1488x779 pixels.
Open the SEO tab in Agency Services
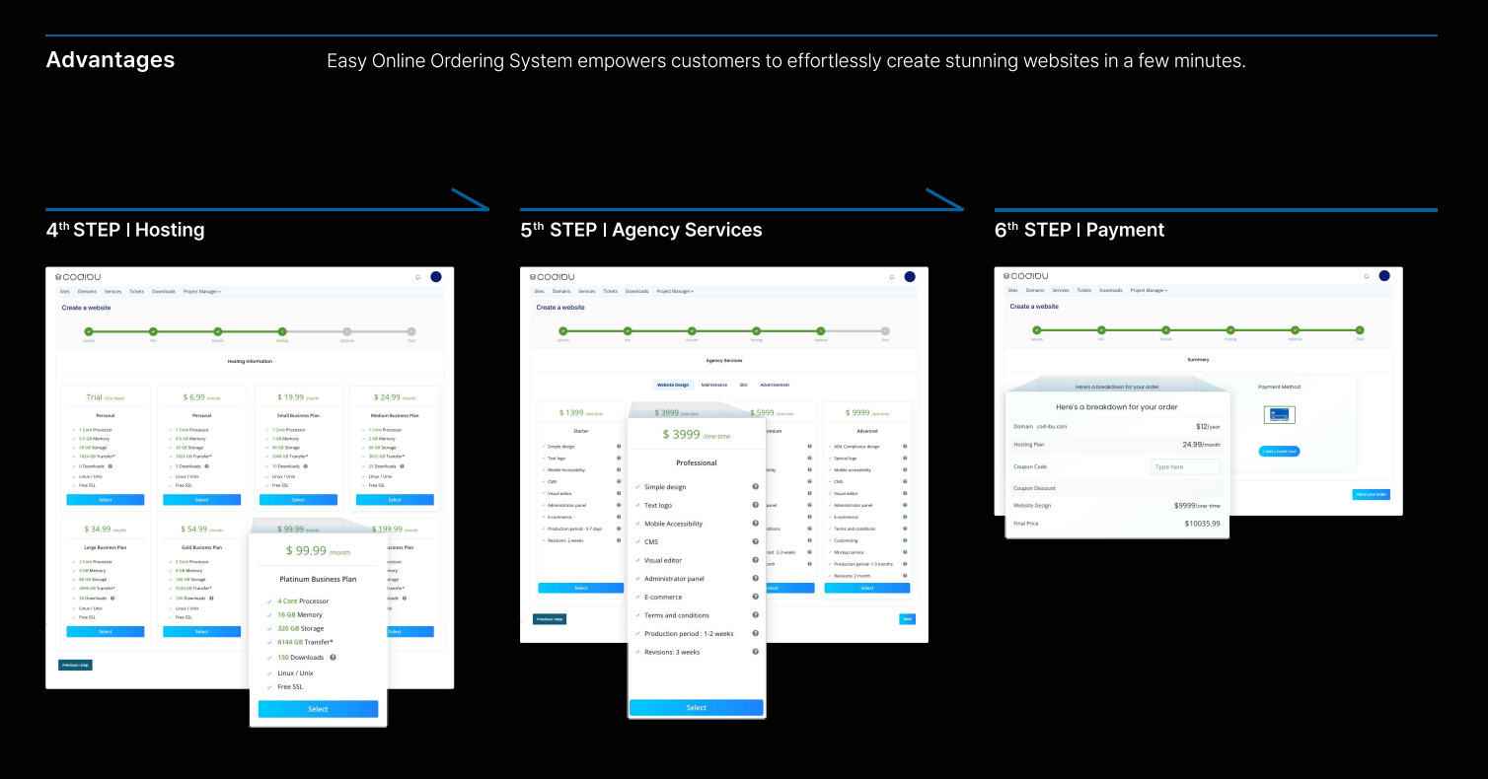click(x=743, y=385)
